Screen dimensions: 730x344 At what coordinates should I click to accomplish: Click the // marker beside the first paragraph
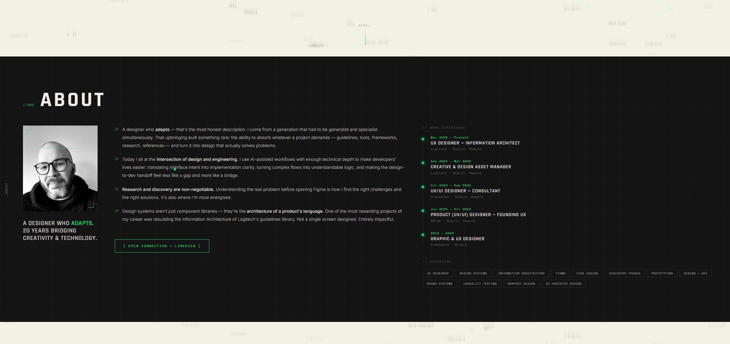pos(117,129)
